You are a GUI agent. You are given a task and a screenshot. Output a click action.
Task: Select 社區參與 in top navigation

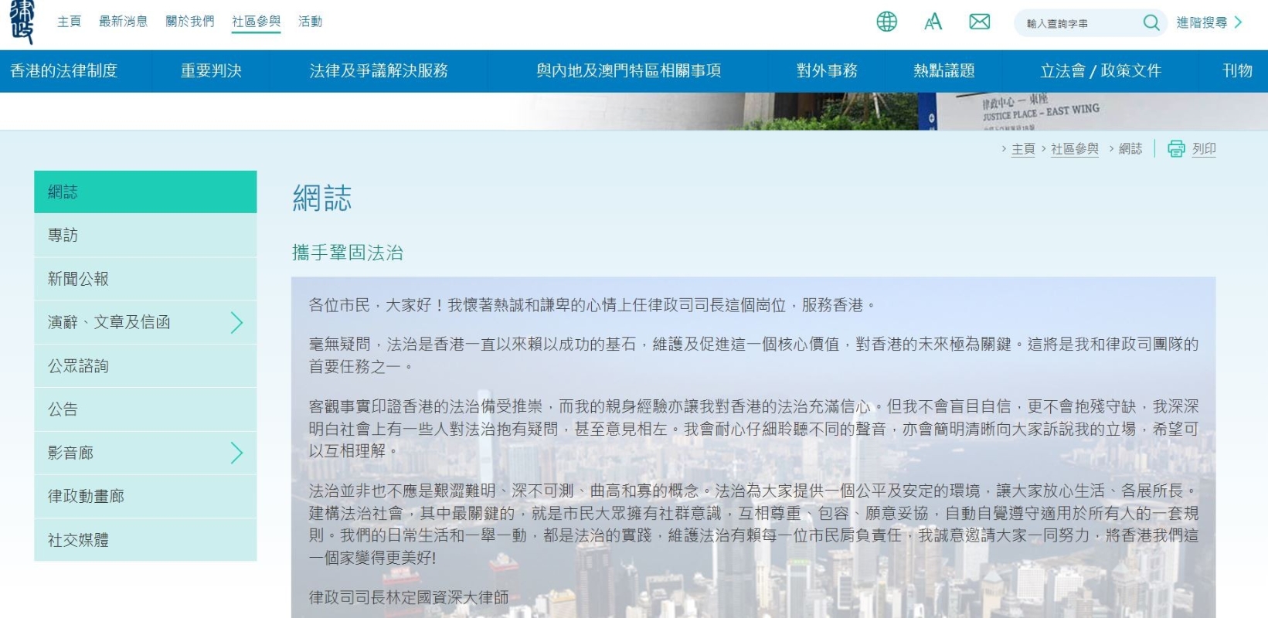[x=256, y=22]
